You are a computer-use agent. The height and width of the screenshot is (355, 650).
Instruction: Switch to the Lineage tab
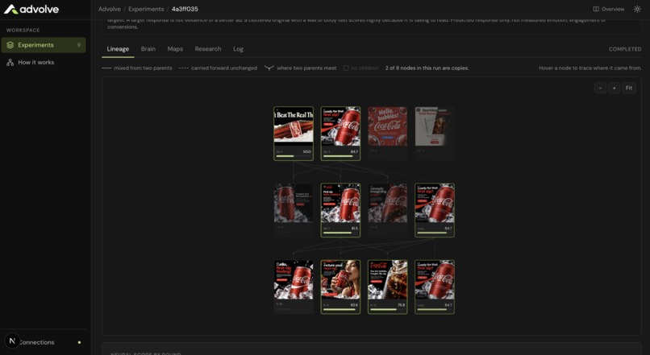pyautogui.click(x=118, y=49)
